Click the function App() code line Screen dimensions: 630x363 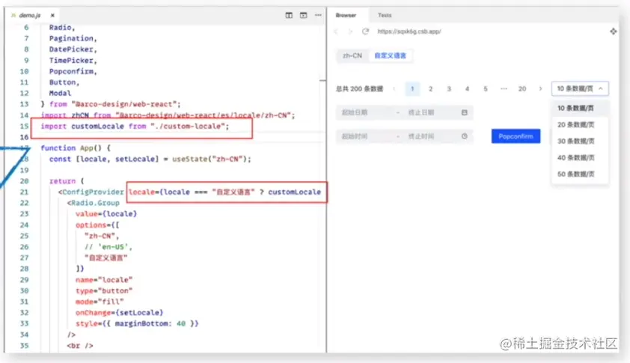76,148
